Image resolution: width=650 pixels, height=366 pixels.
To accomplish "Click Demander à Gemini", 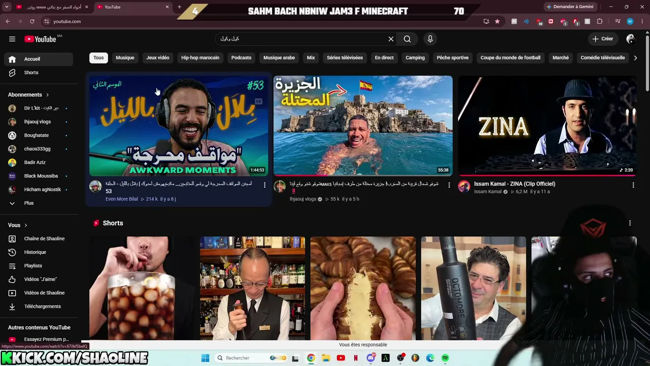I will tap(570, 7).
